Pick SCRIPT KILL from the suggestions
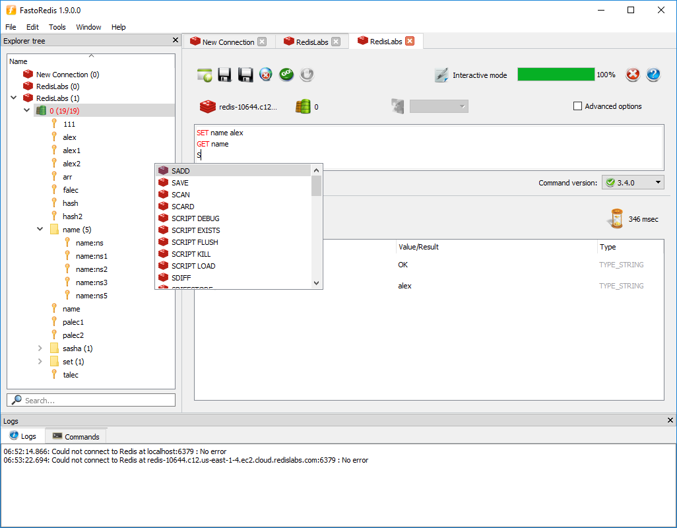Screen dimensions: 677x528 tap(233, 254)
